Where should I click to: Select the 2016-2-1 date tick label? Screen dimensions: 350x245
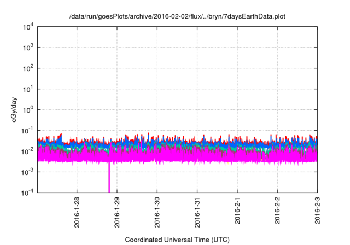[237, 211]
